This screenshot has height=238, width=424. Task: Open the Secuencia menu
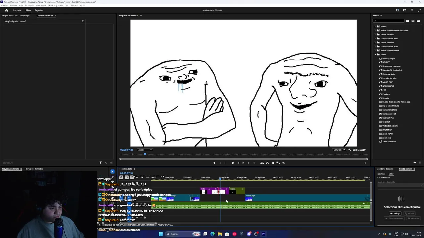[x=29, y=5]
